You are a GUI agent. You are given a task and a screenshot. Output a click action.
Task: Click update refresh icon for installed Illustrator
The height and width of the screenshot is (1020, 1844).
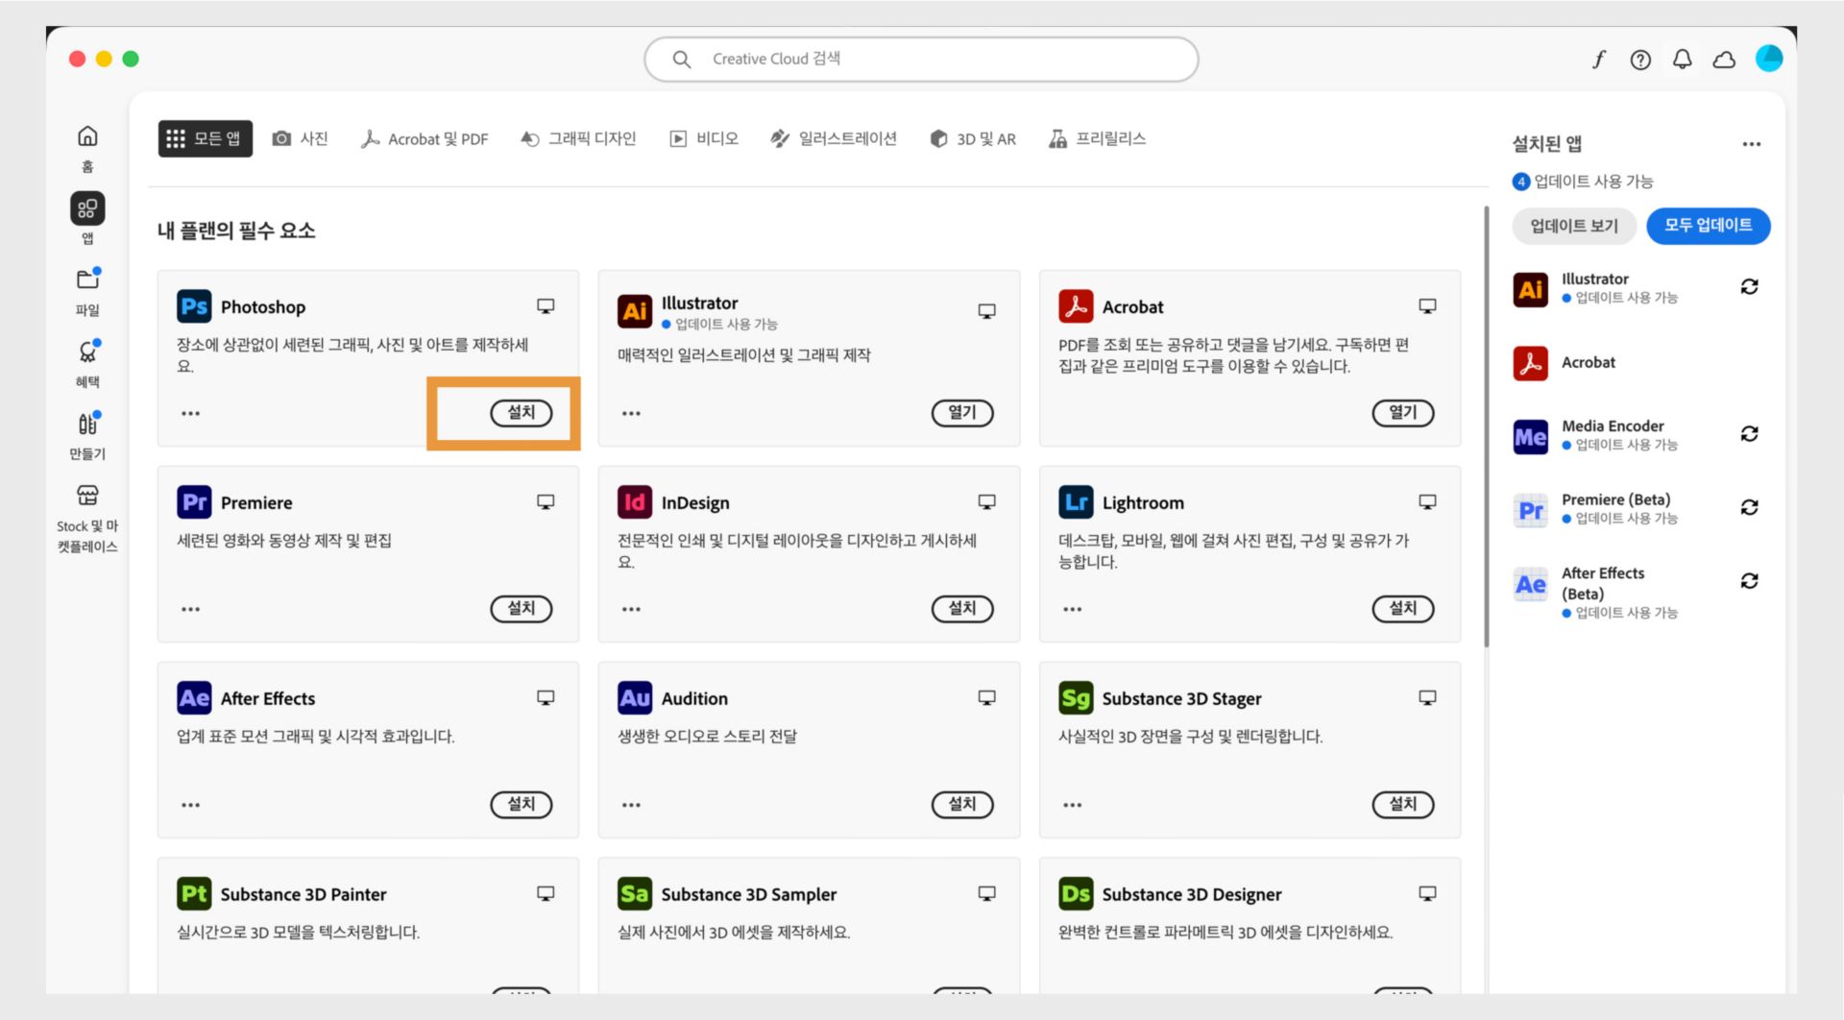pyautogui.click(x=1749, y=287)
